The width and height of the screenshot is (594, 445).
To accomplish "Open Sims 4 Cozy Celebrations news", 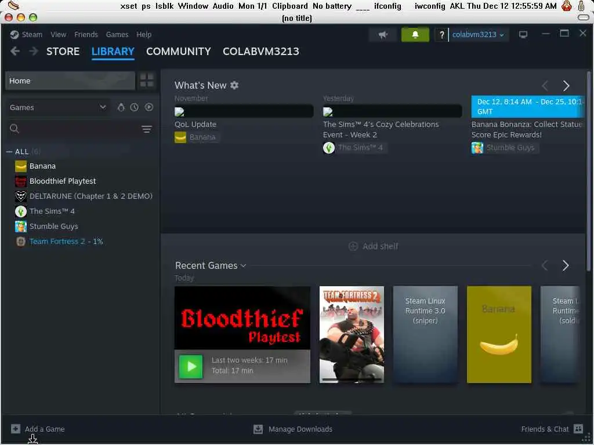I will click(381, 129).
